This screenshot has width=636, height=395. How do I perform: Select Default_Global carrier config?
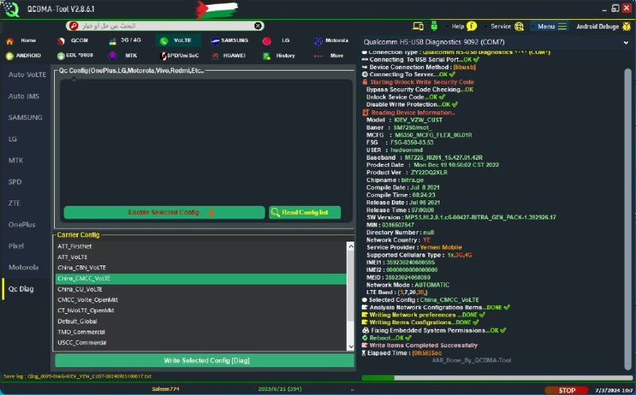pyautogui.click(x=201, y=321)
